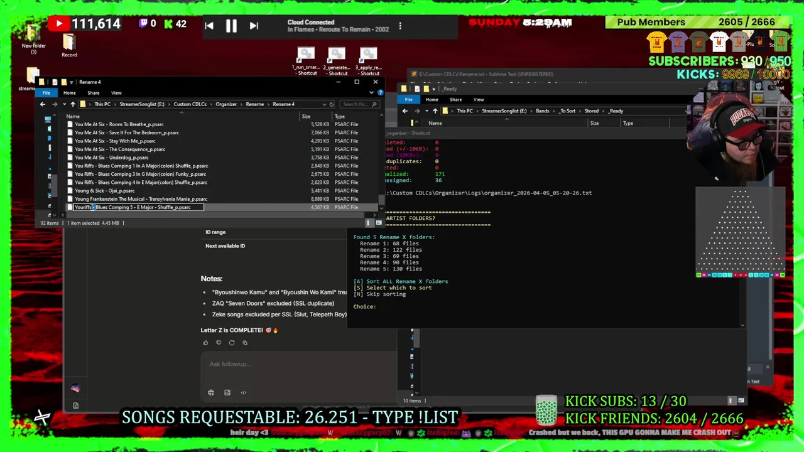Image resolution: width=804 pixels, height=452 pixels.
Task: Click code icon below followup box
Action: tap(244, 392)
